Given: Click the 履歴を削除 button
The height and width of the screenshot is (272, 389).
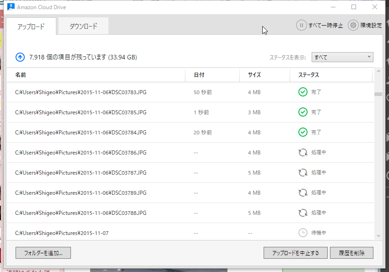Looking at the screenshot, I should [351, 253].
